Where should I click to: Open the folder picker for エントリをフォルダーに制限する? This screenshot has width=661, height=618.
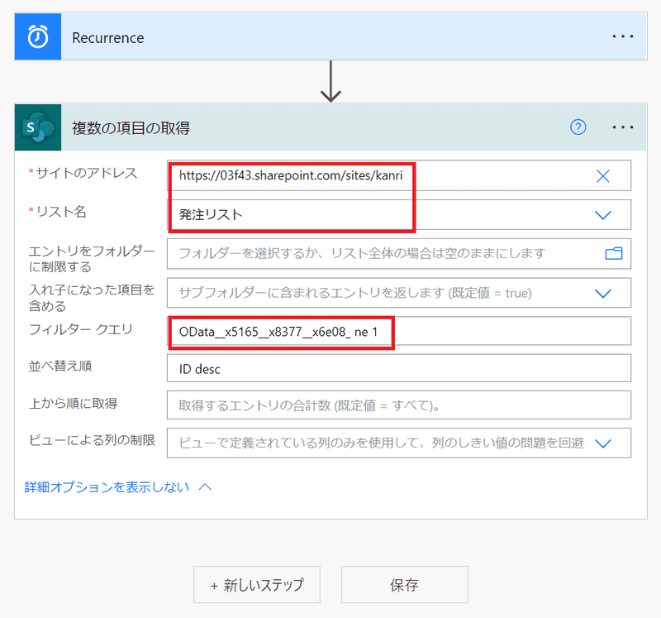[613, 253]
